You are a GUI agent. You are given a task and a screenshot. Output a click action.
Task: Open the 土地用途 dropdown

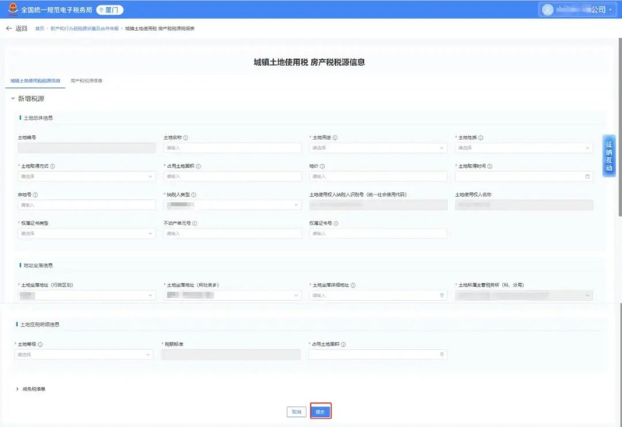378,148
